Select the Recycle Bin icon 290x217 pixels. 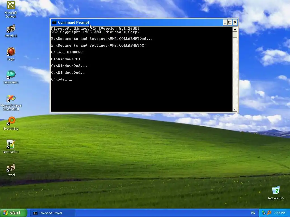(x=276, y=193)
